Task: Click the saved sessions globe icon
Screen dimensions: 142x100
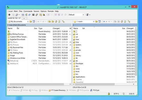Action: coord(87,15)
